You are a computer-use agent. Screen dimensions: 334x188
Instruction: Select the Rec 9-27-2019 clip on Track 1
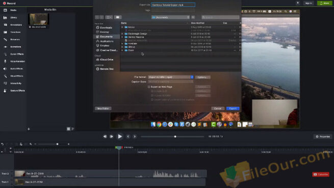110,182
